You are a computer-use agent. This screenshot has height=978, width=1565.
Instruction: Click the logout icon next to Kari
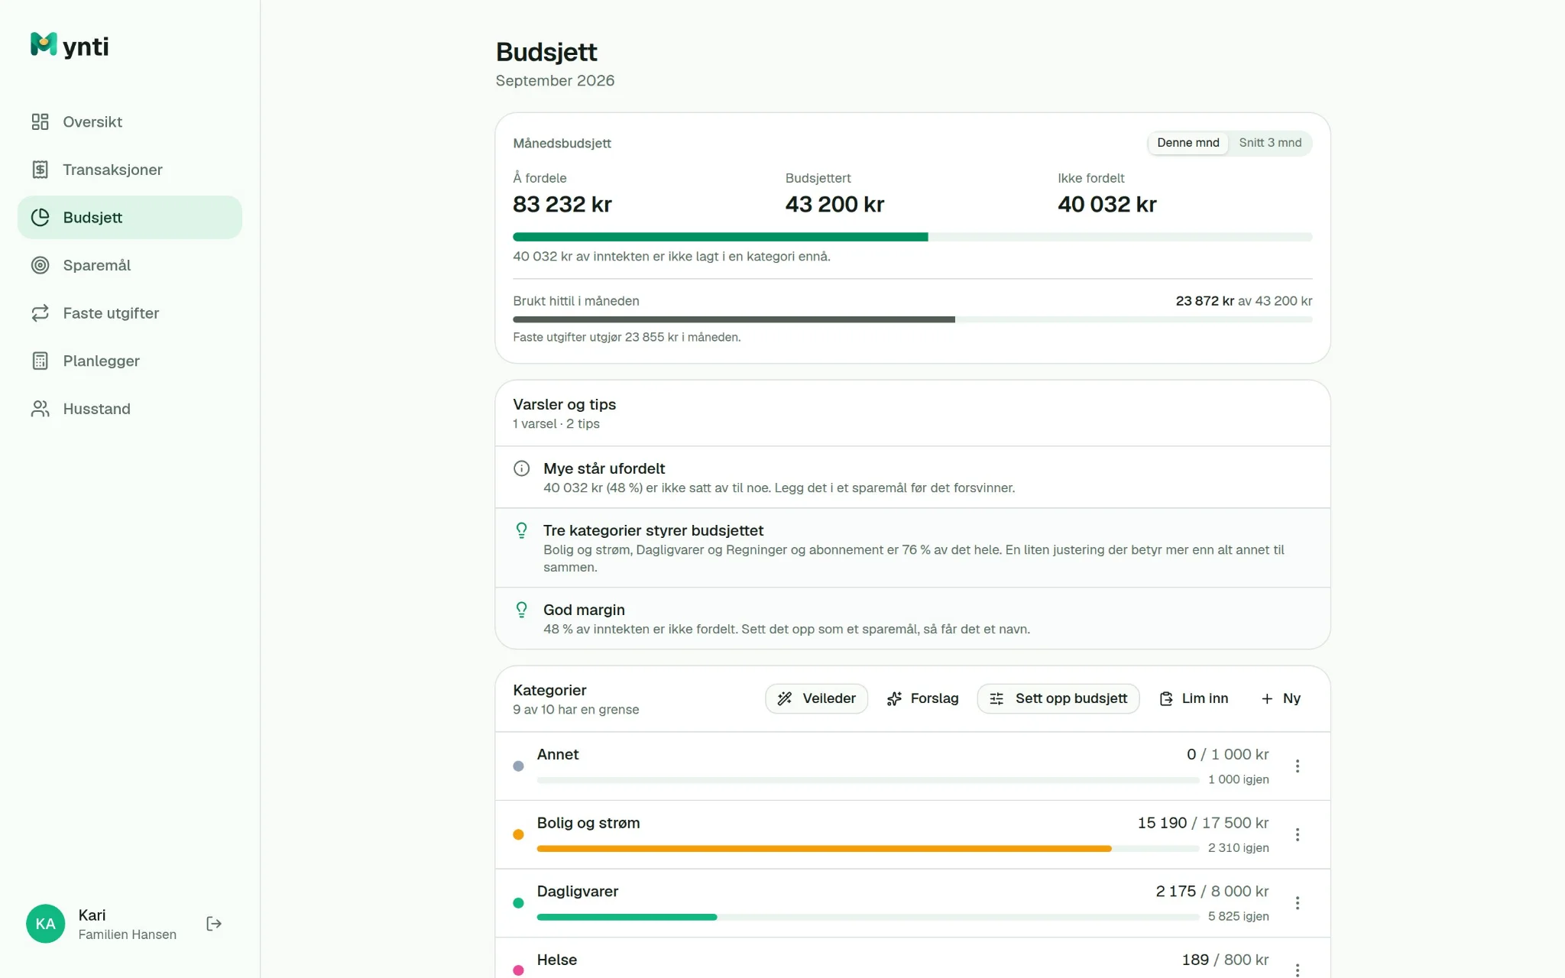coord(214,924)
